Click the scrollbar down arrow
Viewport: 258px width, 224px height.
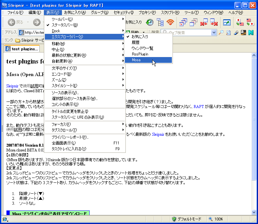tap(254, 212)
